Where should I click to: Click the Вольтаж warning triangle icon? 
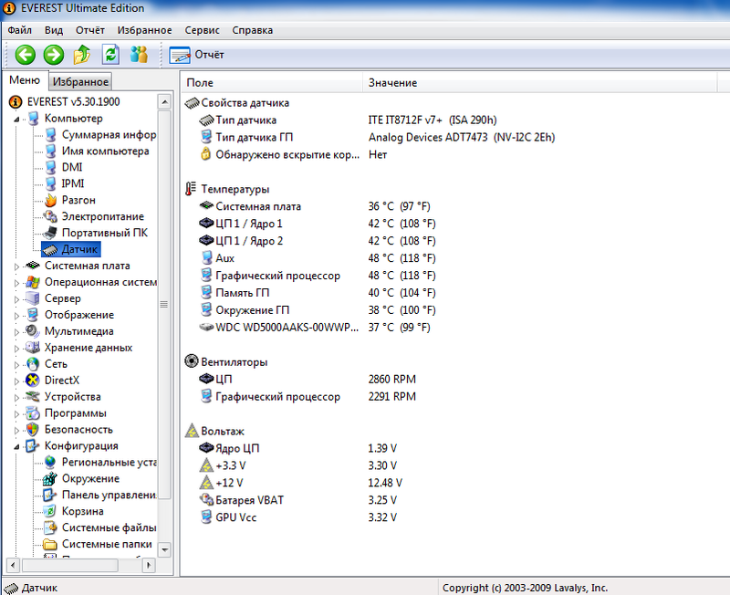point(192,431)
